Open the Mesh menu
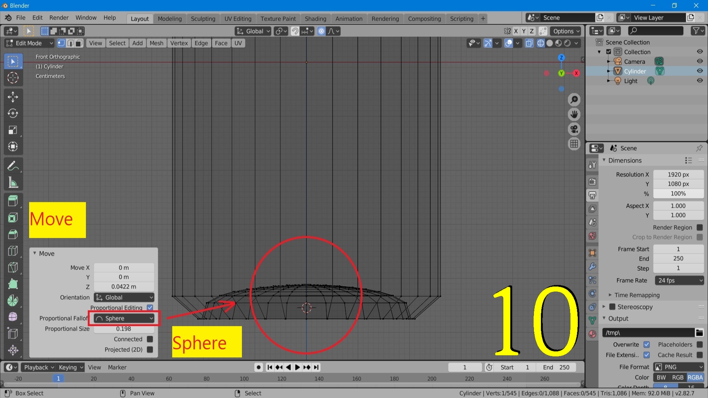Viewport: 708px width, 398px height. pos(156,43)
